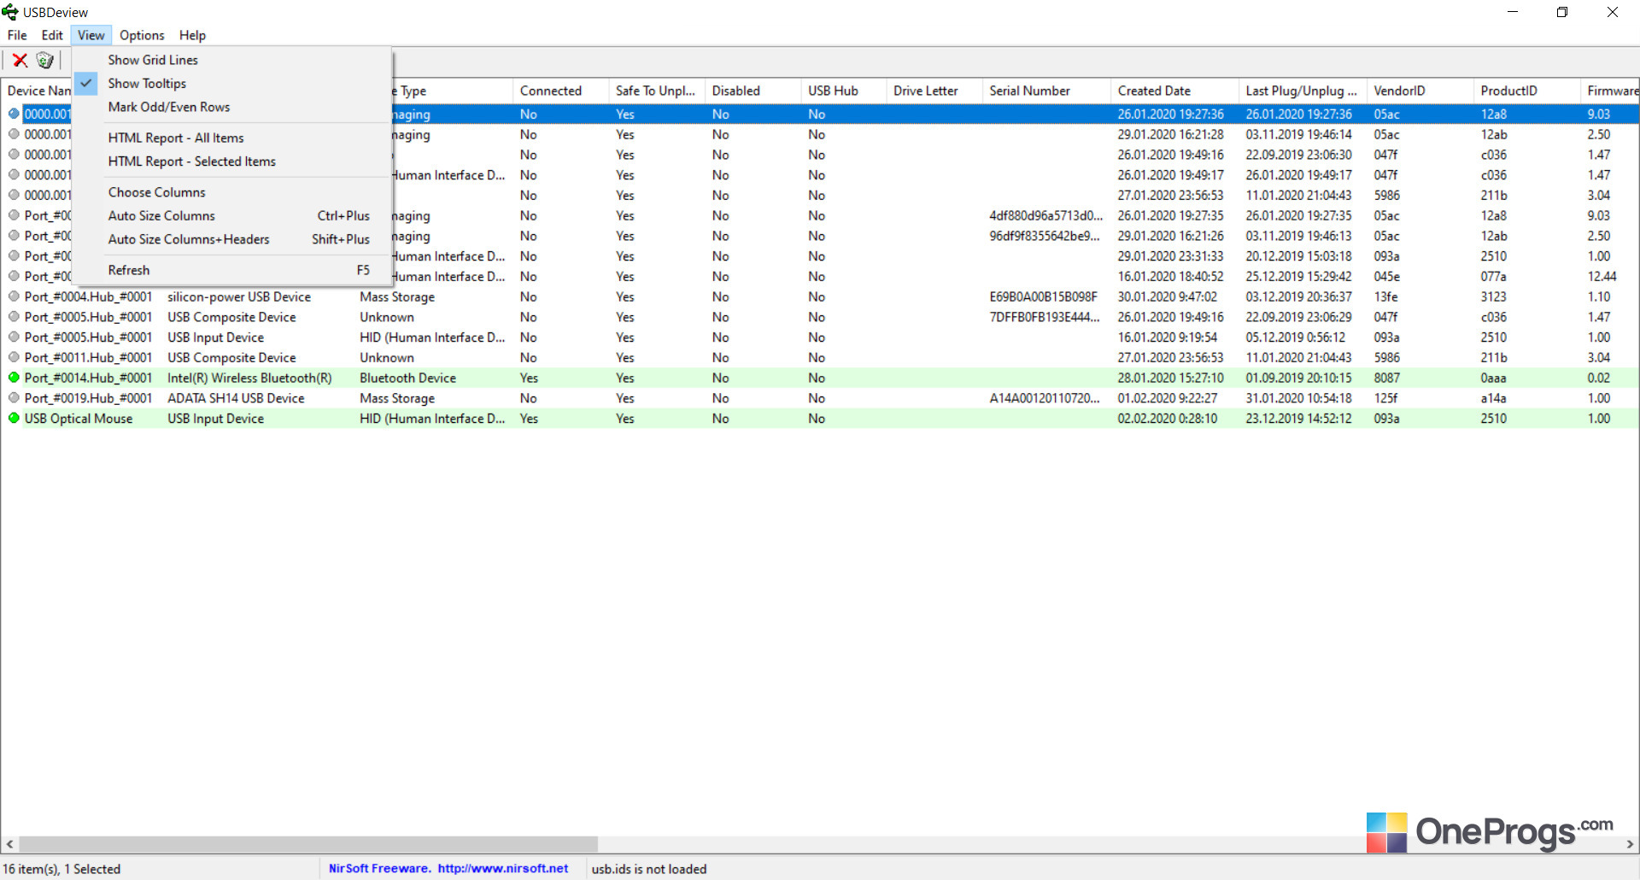Click last plug date 31.01.2020 10:54:18
1640x880 pixels.
point(1298,397)
